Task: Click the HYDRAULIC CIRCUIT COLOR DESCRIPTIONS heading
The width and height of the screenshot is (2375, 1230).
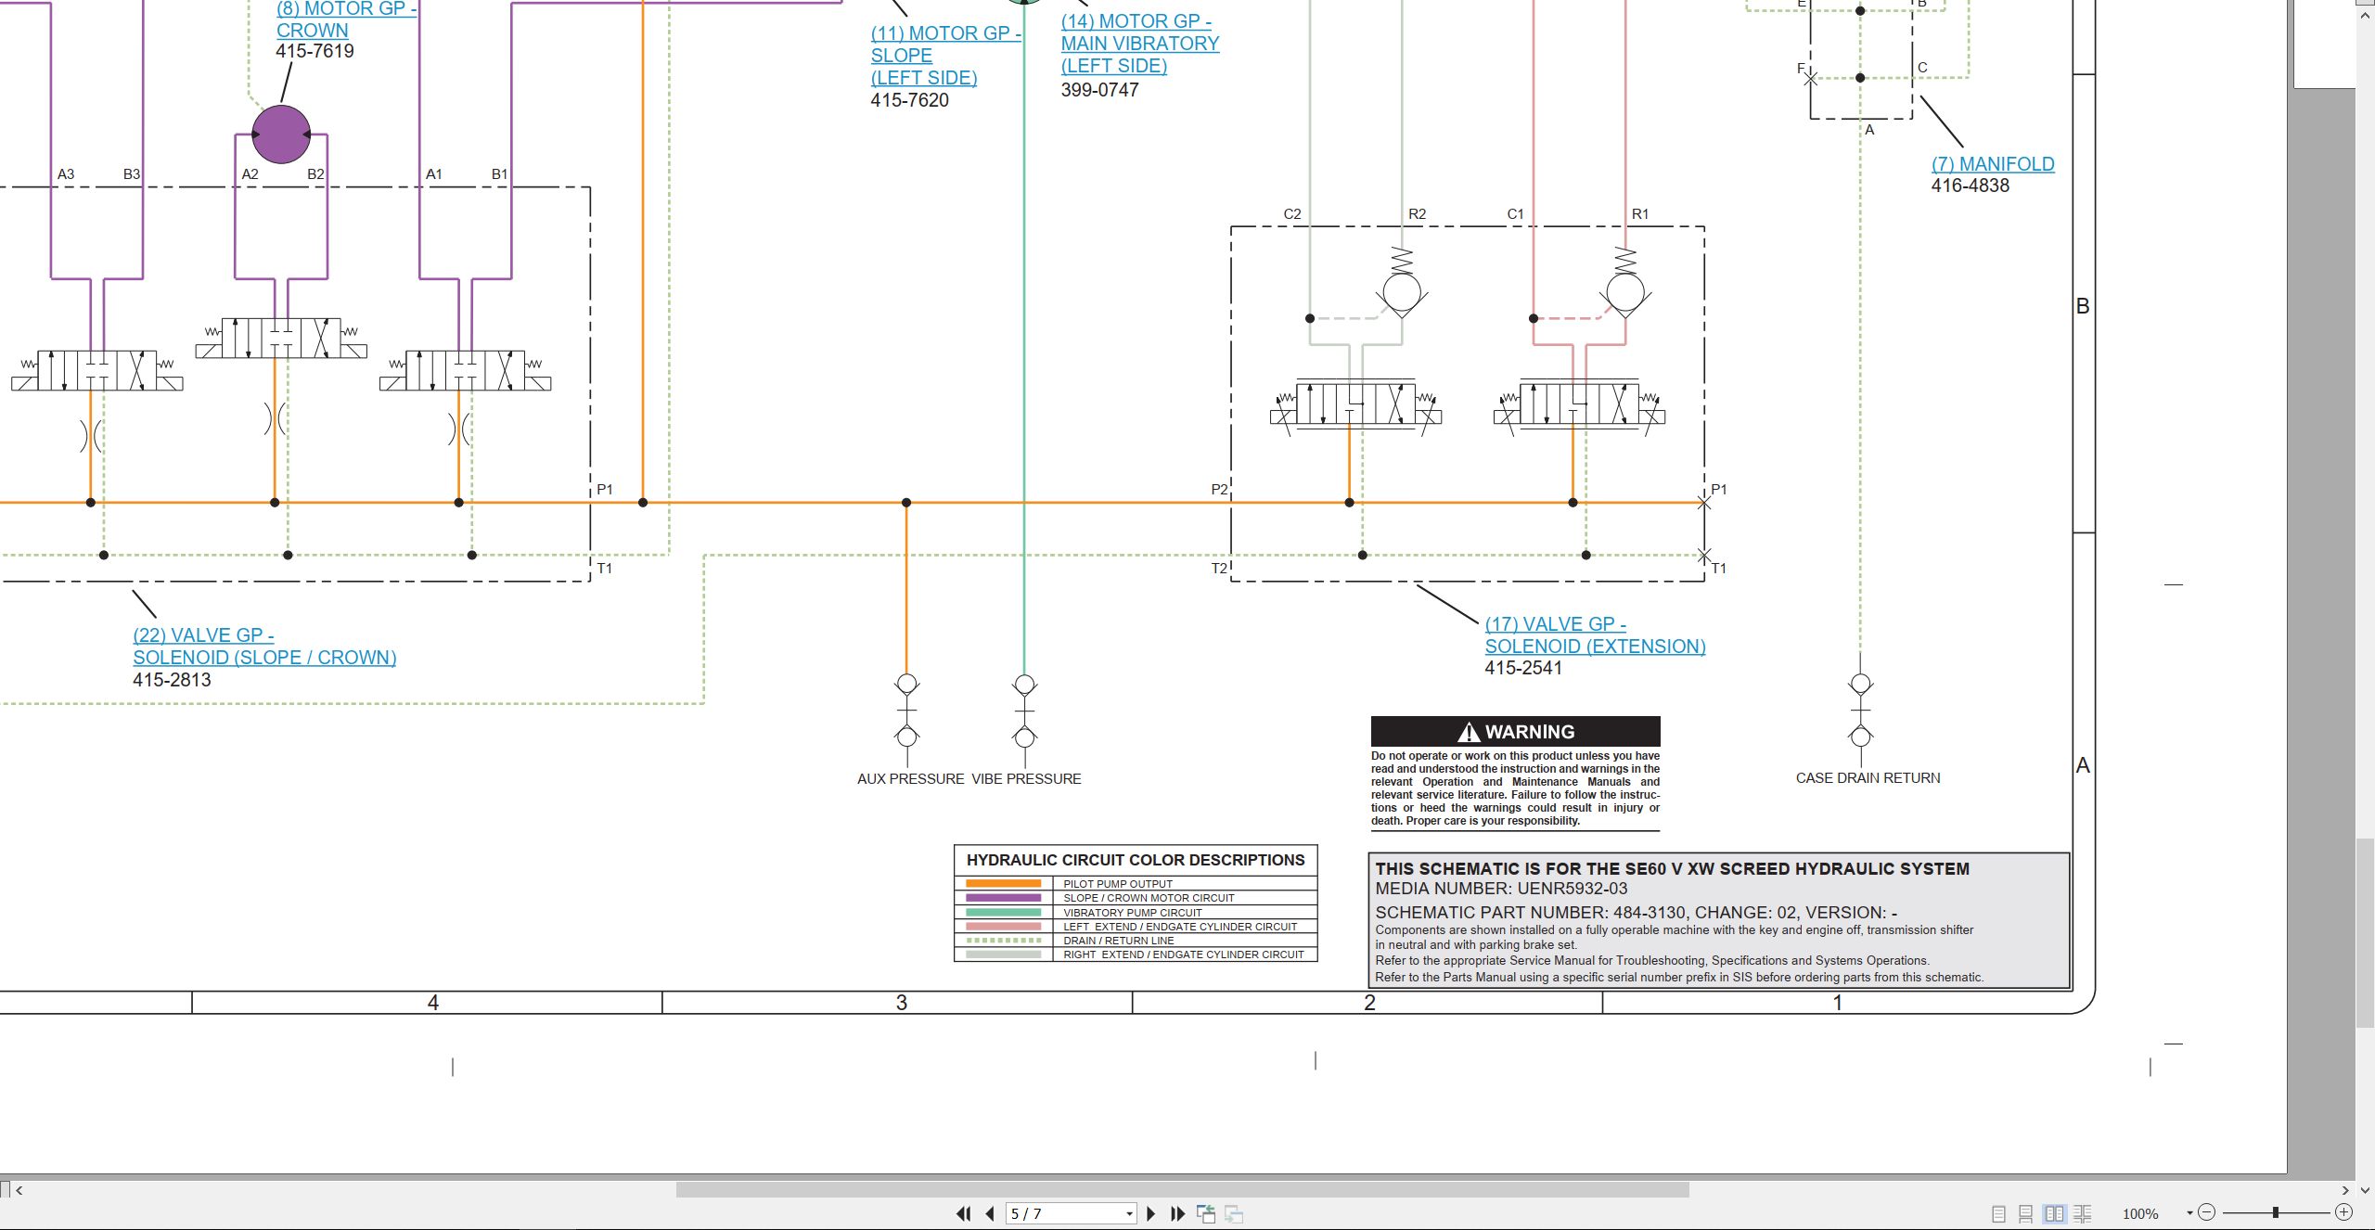Action: 1136,860
